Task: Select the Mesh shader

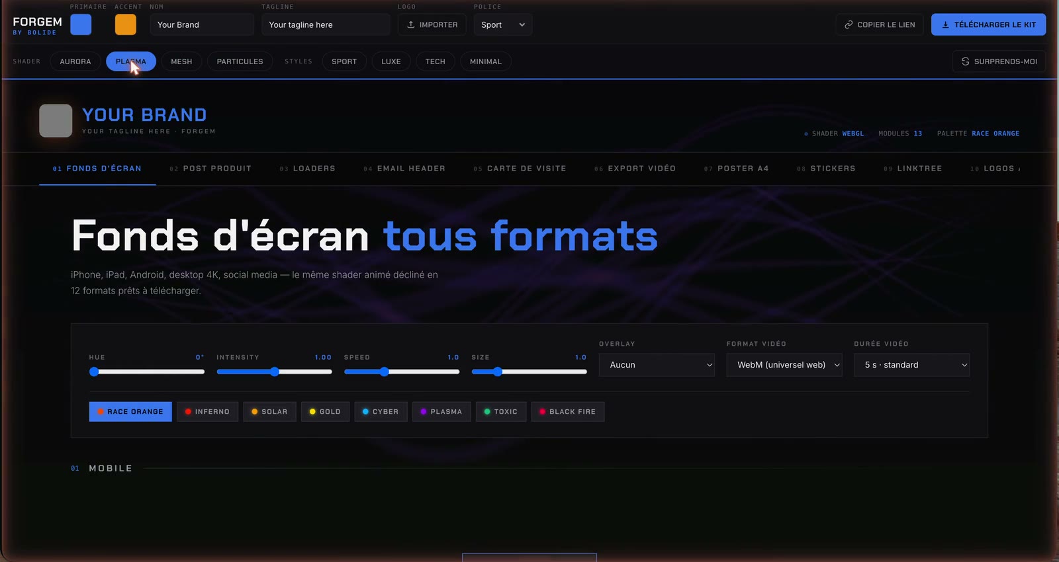Action: pyautogui.click(x=181, y=61)
